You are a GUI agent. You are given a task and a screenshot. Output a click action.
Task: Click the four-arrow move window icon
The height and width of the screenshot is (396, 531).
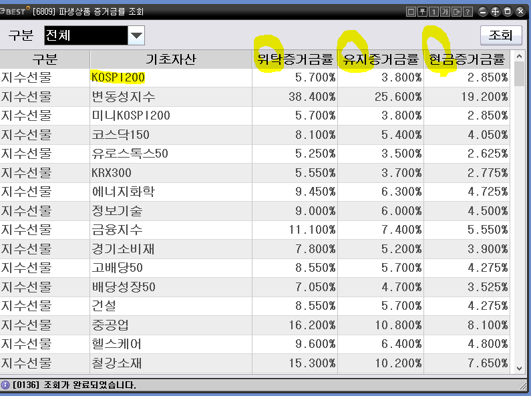pyautogui.click(x=495, y=12)
